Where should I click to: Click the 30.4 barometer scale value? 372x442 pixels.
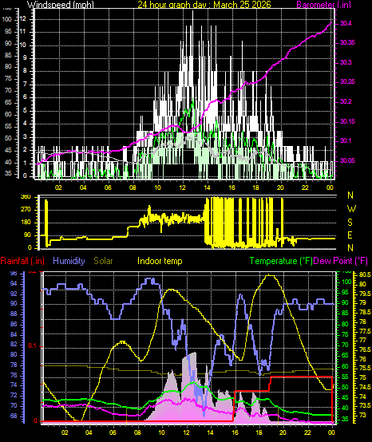click(346, 23)
